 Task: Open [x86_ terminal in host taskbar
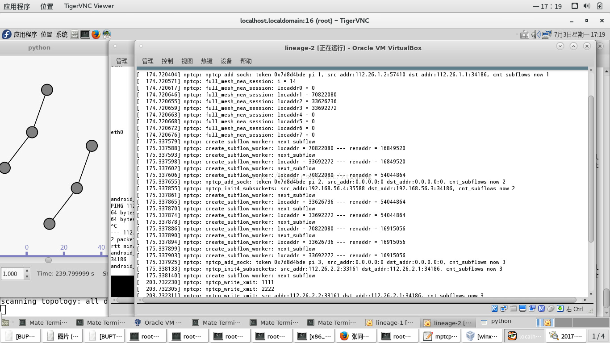coord(315,336)
